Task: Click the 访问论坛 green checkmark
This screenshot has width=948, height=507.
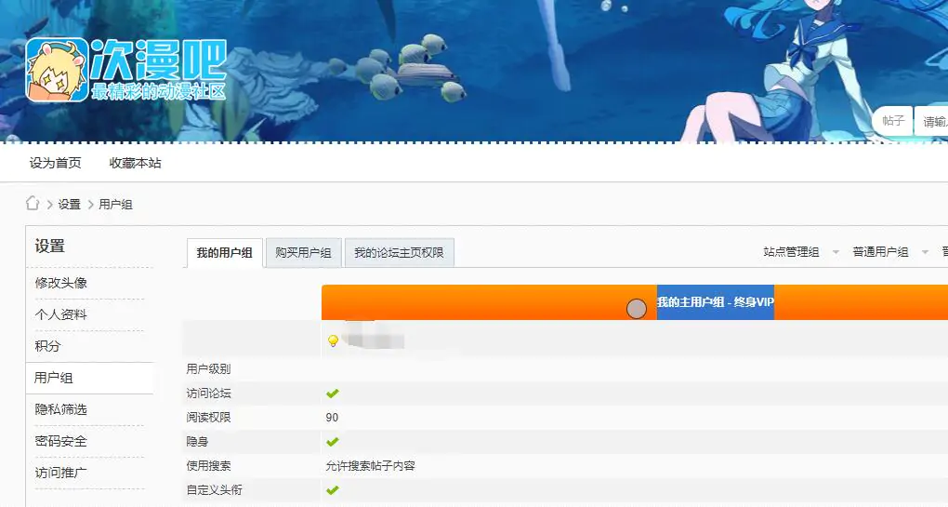Action: (x=332, y=394)
